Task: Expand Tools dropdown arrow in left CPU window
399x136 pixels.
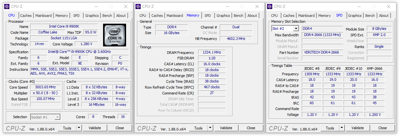Action: click(x=79, y=128)
